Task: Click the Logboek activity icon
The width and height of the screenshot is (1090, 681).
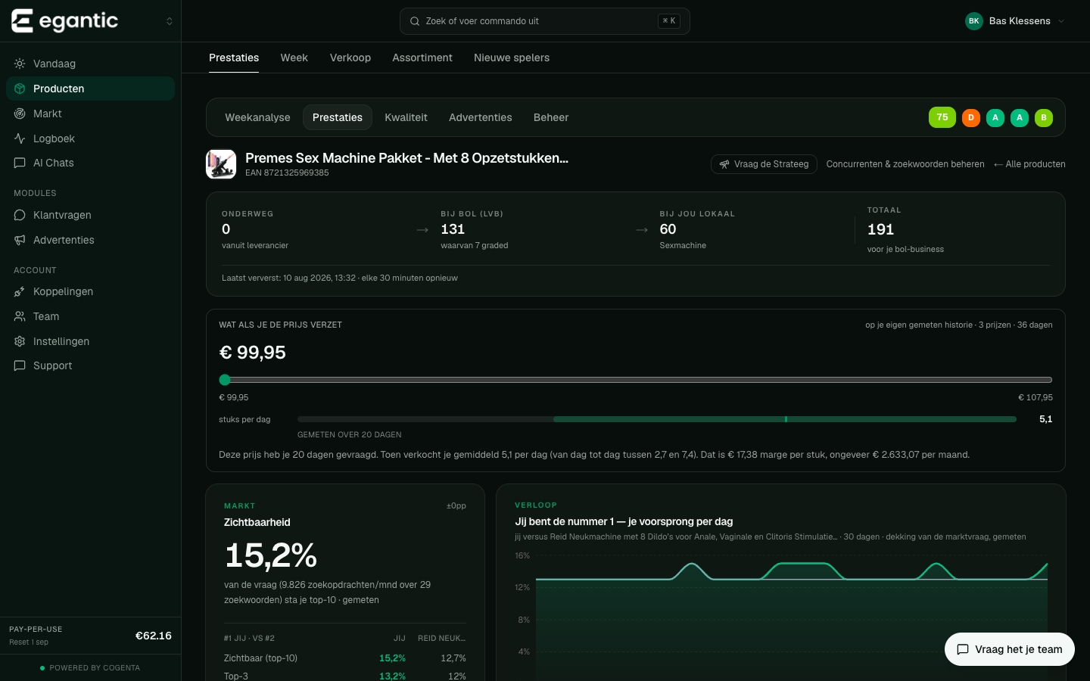Action: (20, 138)
